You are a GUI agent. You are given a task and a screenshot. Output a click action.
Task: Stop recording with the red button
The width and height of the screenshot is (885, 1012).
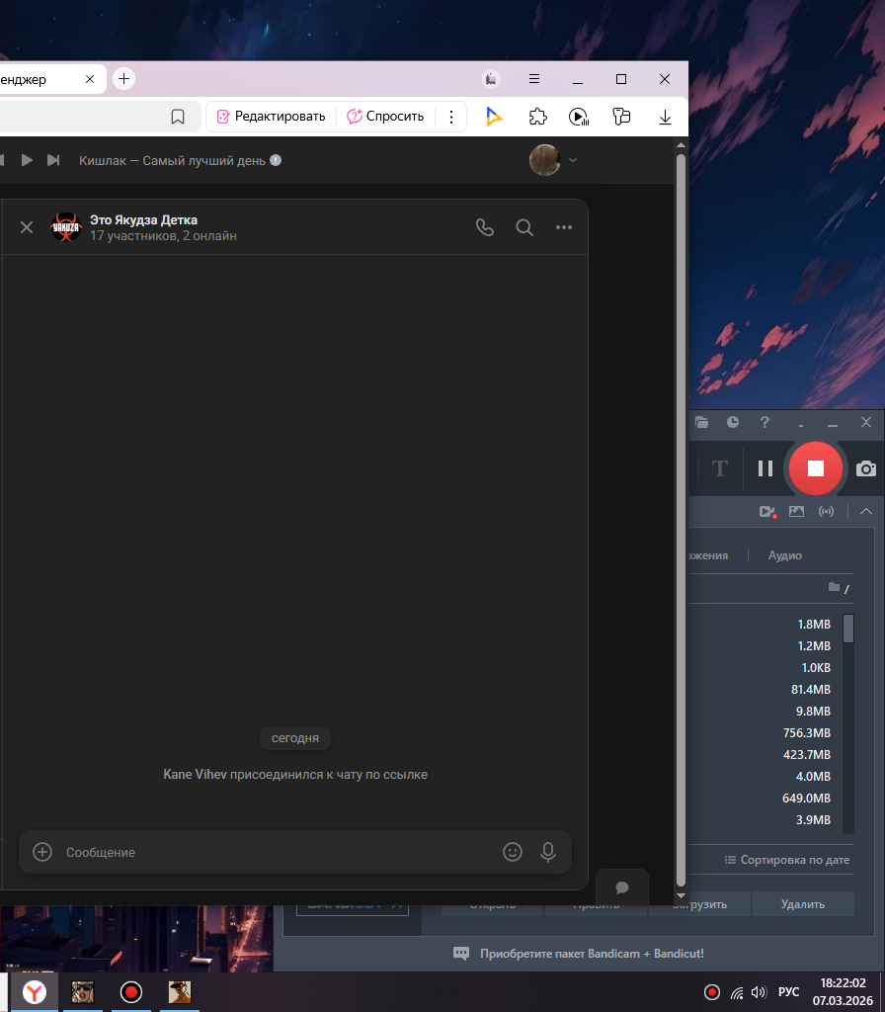tap(815, 468)
